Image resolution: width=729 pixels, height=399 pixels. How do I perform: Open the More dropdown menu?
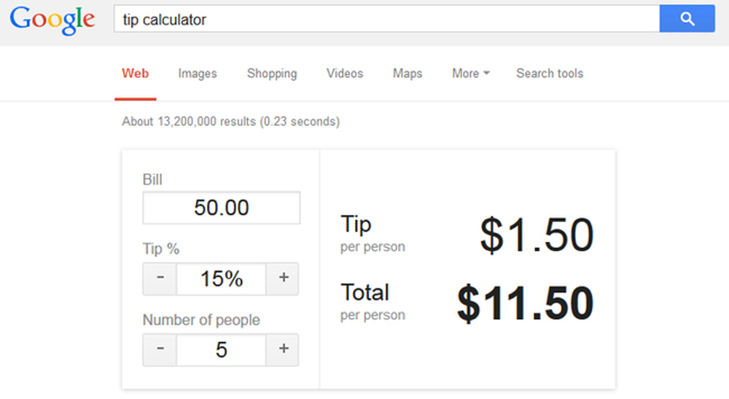471,74
